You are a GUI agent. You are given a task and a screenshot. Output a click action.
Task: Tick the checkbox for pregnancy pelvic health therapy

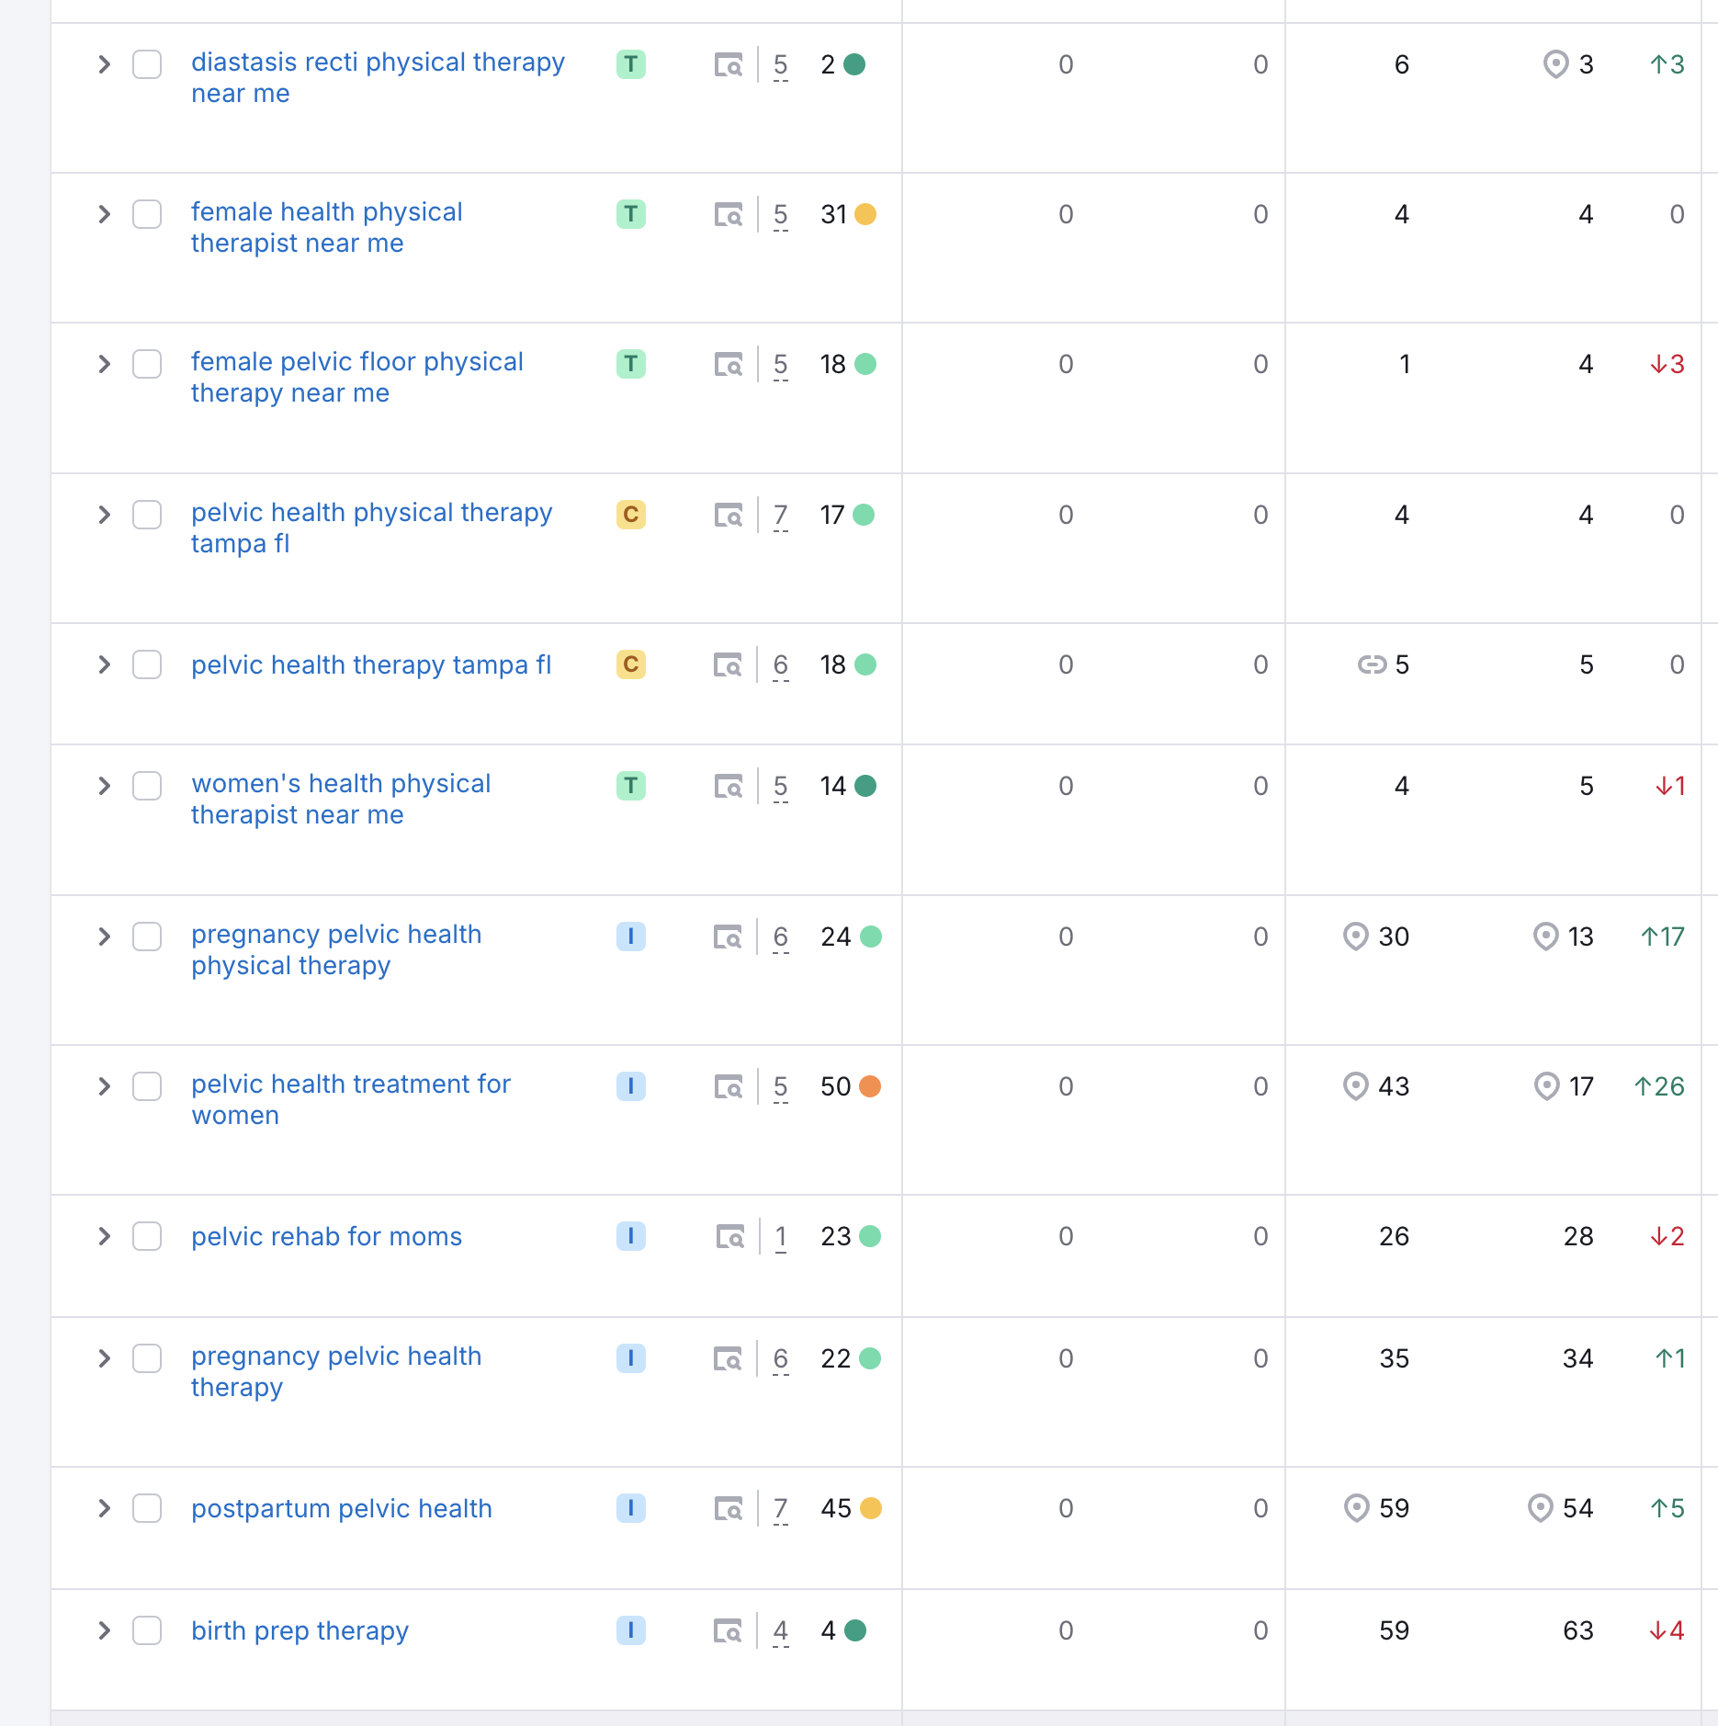coord(147,1358)
